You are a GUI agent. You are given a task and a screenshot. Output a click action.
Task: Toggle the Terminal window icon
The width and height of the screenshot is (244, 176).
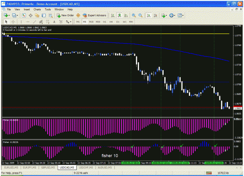(44, 15)
